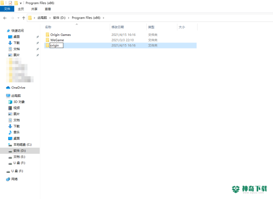
Task: Click the WeGame folder name
Action: 57,40
